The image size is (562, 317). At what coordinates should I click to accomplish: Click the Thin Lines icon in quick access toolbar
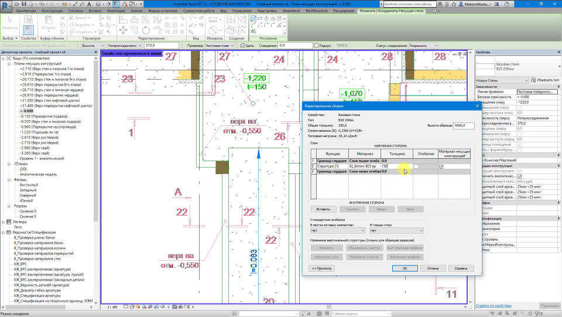[116, 4]
